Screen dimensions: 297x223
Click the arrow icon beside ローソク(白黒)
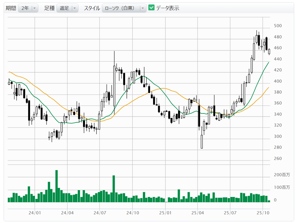[x=143, y=8]
